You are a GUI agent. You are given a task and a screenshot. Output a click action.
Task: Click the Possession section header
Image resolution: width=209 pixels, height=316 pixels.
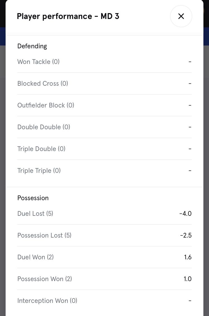point(33,198)
